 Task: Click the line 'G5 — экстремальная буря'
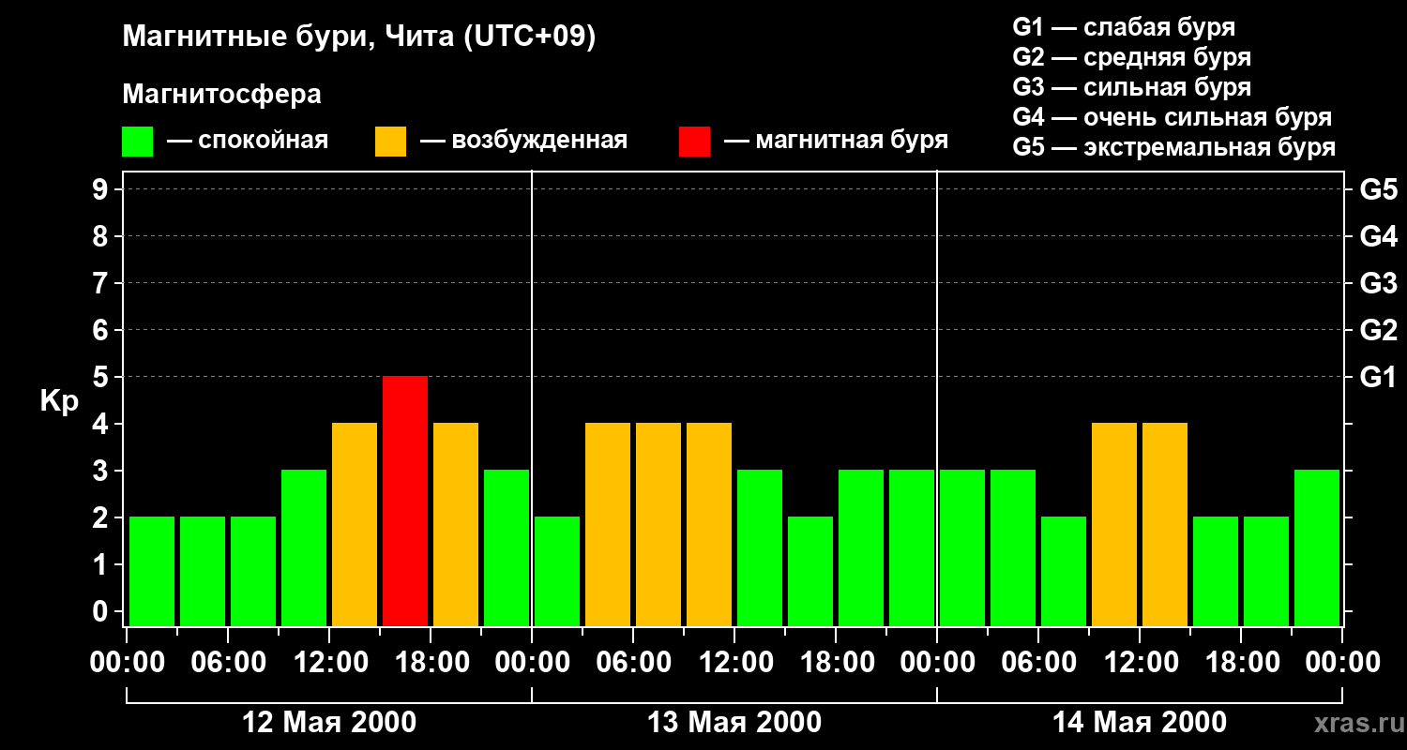click(1173, 147)
